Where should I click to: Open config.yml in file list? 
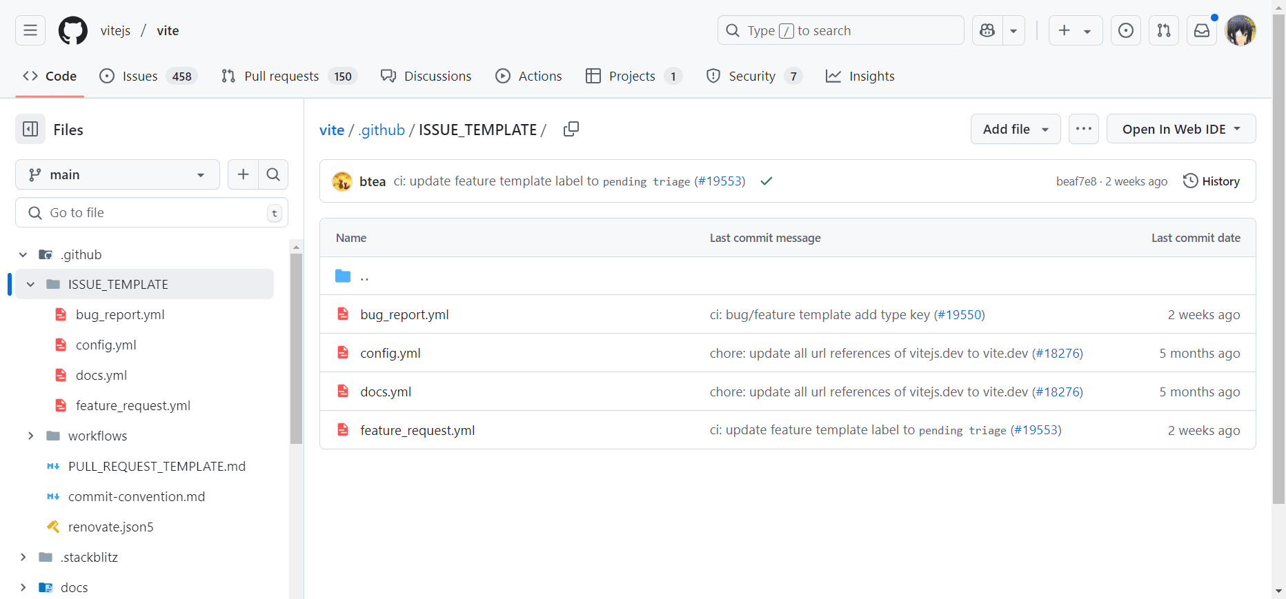[x=390, y=353]
